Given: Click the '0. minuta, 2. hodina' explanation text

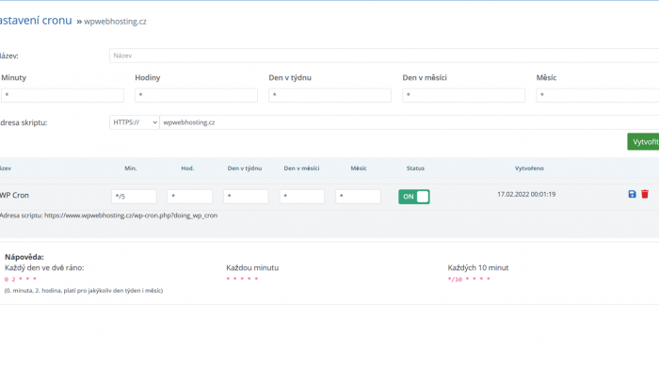Looking at the screenshot, I should (84, 290).
